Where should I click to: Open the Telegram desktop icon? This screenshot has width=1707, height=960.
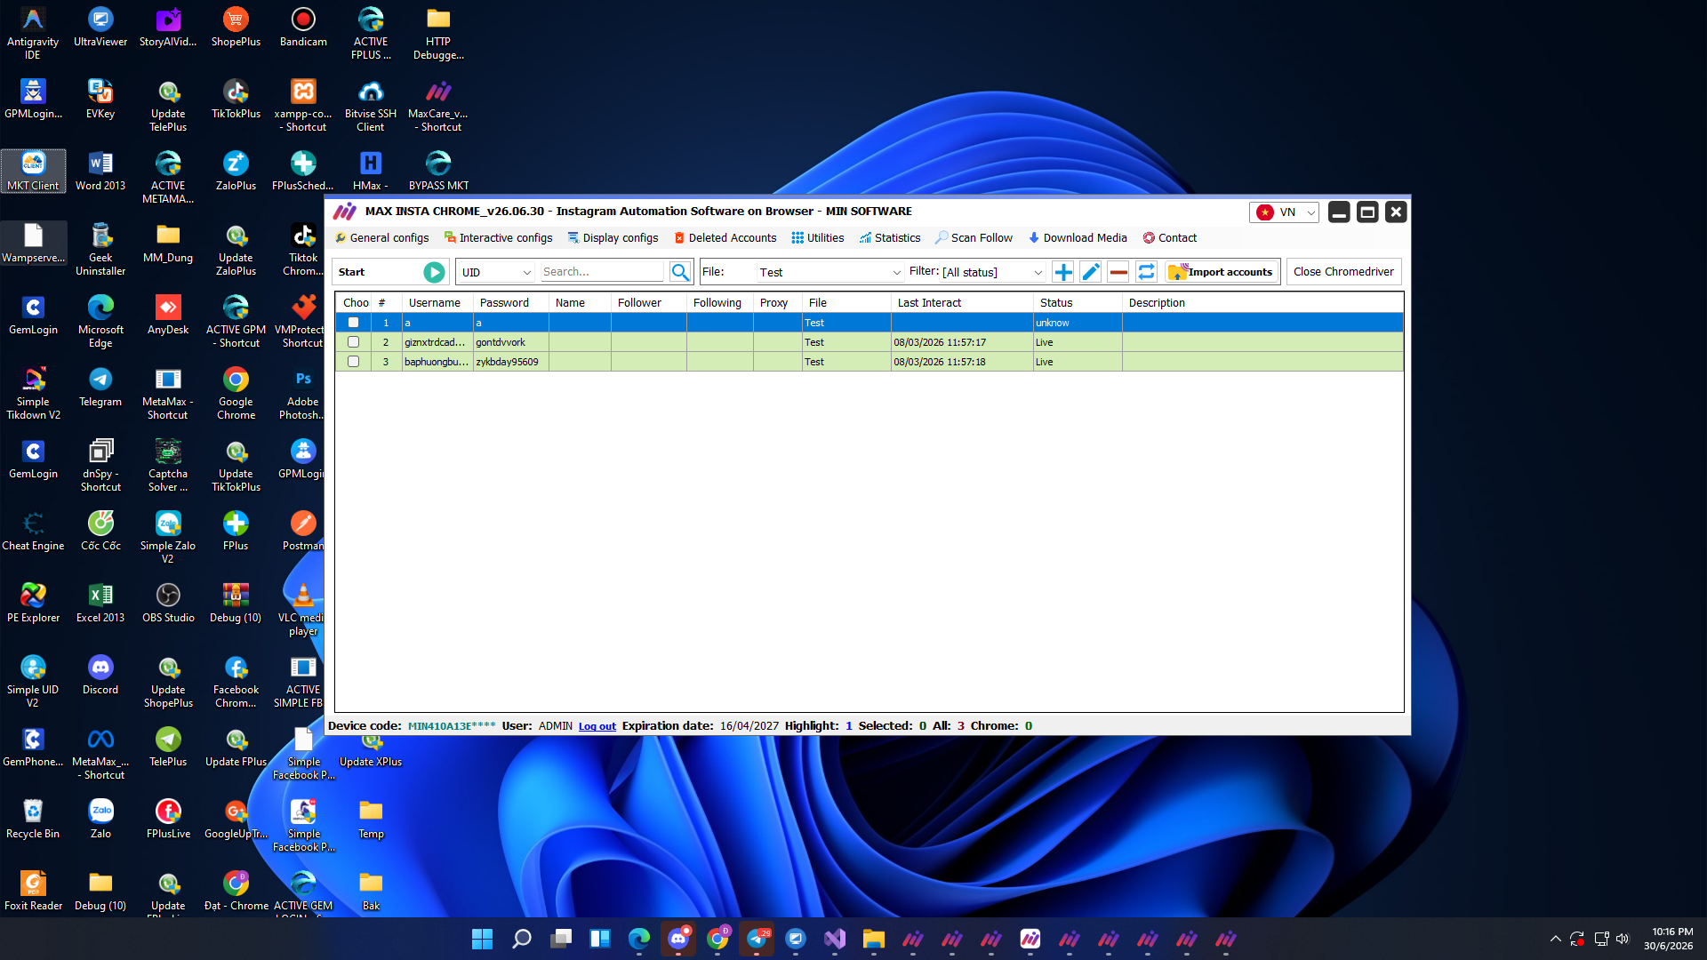(x=100, y=387)
